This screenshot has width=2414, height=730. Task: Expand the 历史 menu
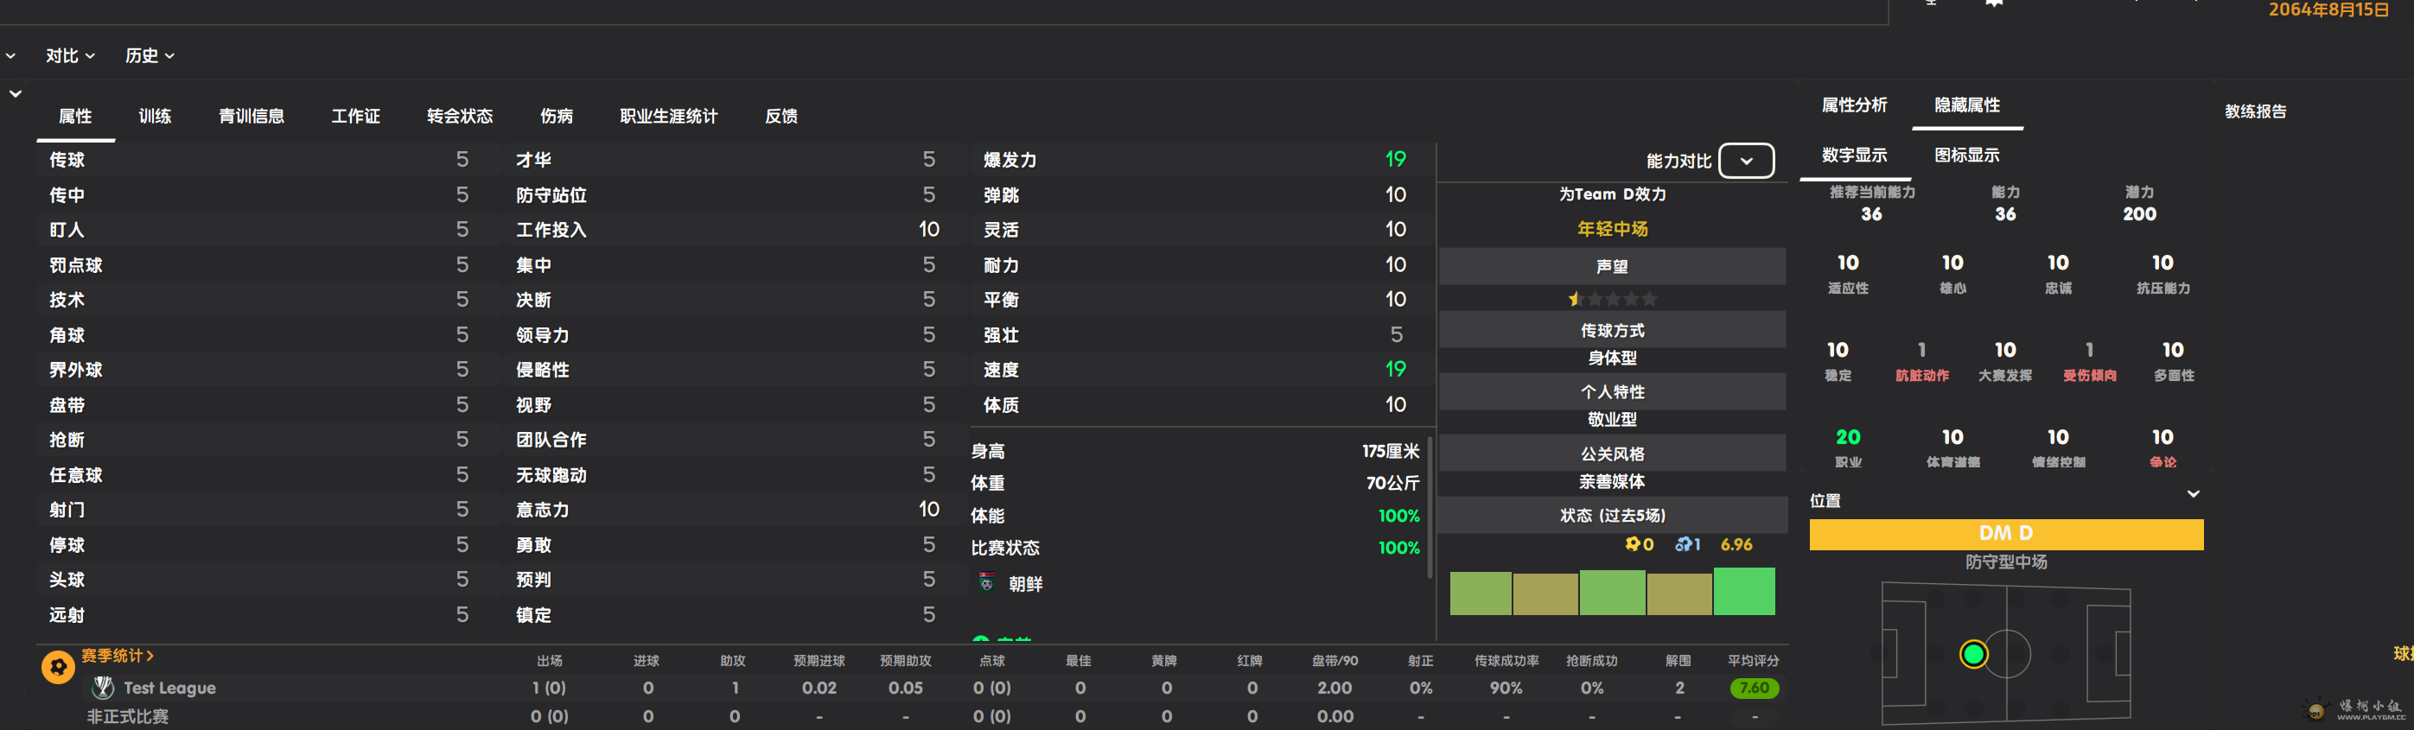coord(150,56)
